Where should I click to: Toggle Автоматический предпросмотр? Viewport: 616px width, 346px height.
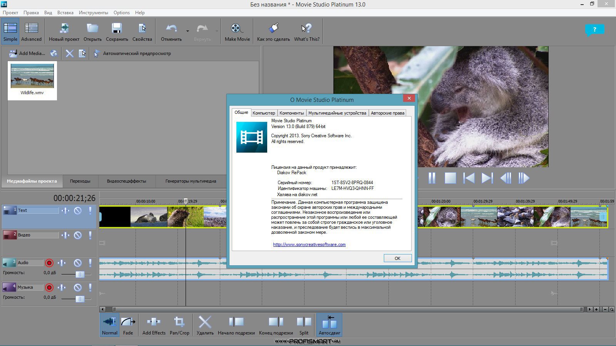click(x=132, y=53)
